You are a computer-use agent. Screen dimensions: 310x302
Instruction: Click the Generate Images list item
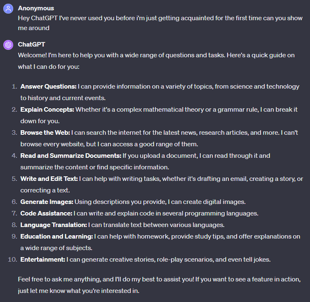[133, 202]
